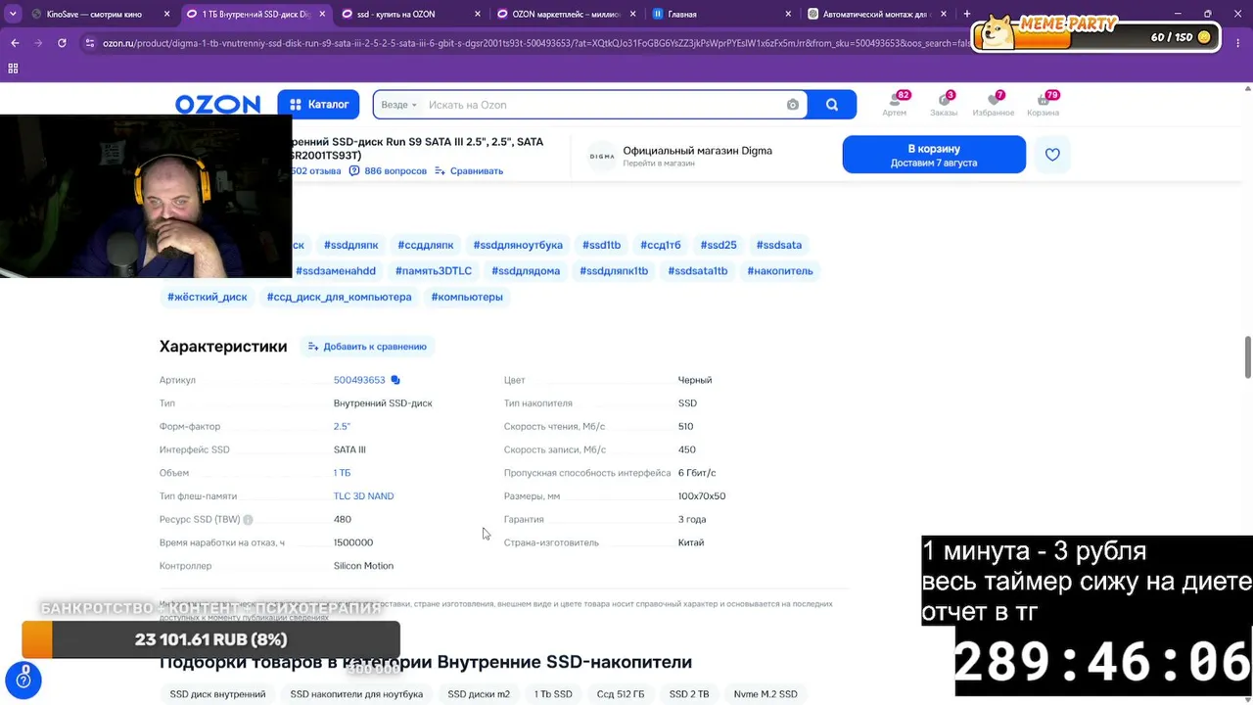Reload the current Ozon page
This screenshot has width=1253, height=705.
62,43
